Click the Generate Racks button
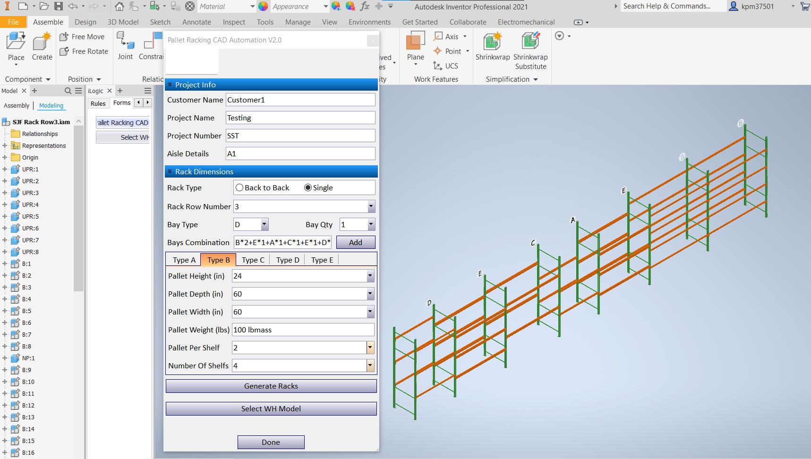The height and width of the screenshot is (459, 811). [x=271, y=386]
